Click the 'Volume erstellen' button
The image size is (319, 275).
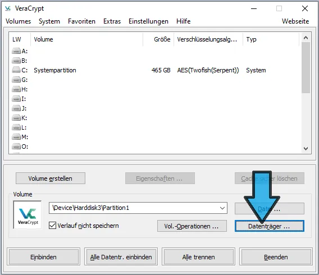[x=51, y=178]
